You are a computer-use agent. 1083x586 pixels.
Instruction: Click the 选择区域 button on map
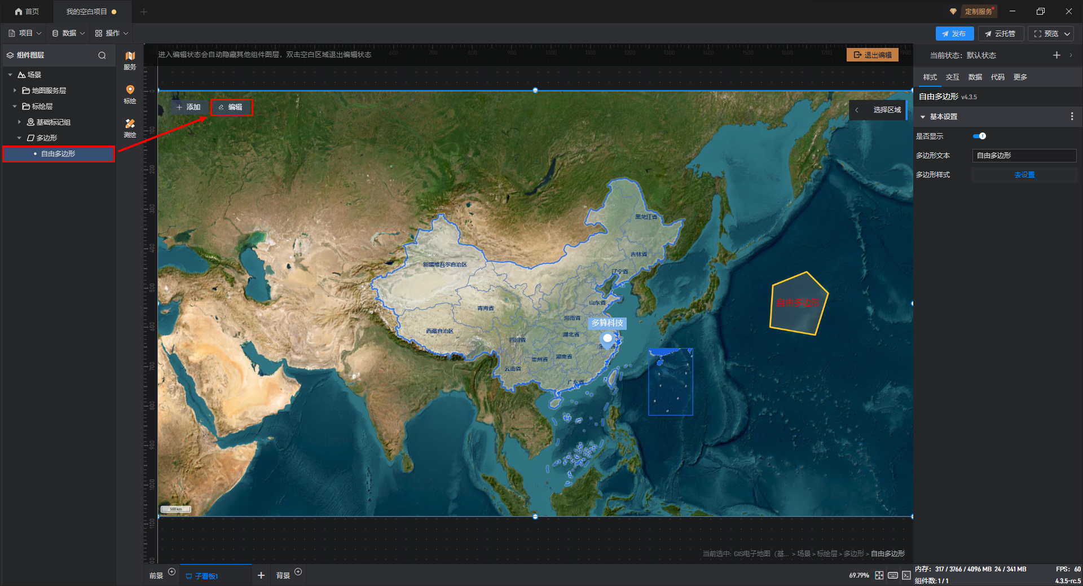click(x=887, y=110)
